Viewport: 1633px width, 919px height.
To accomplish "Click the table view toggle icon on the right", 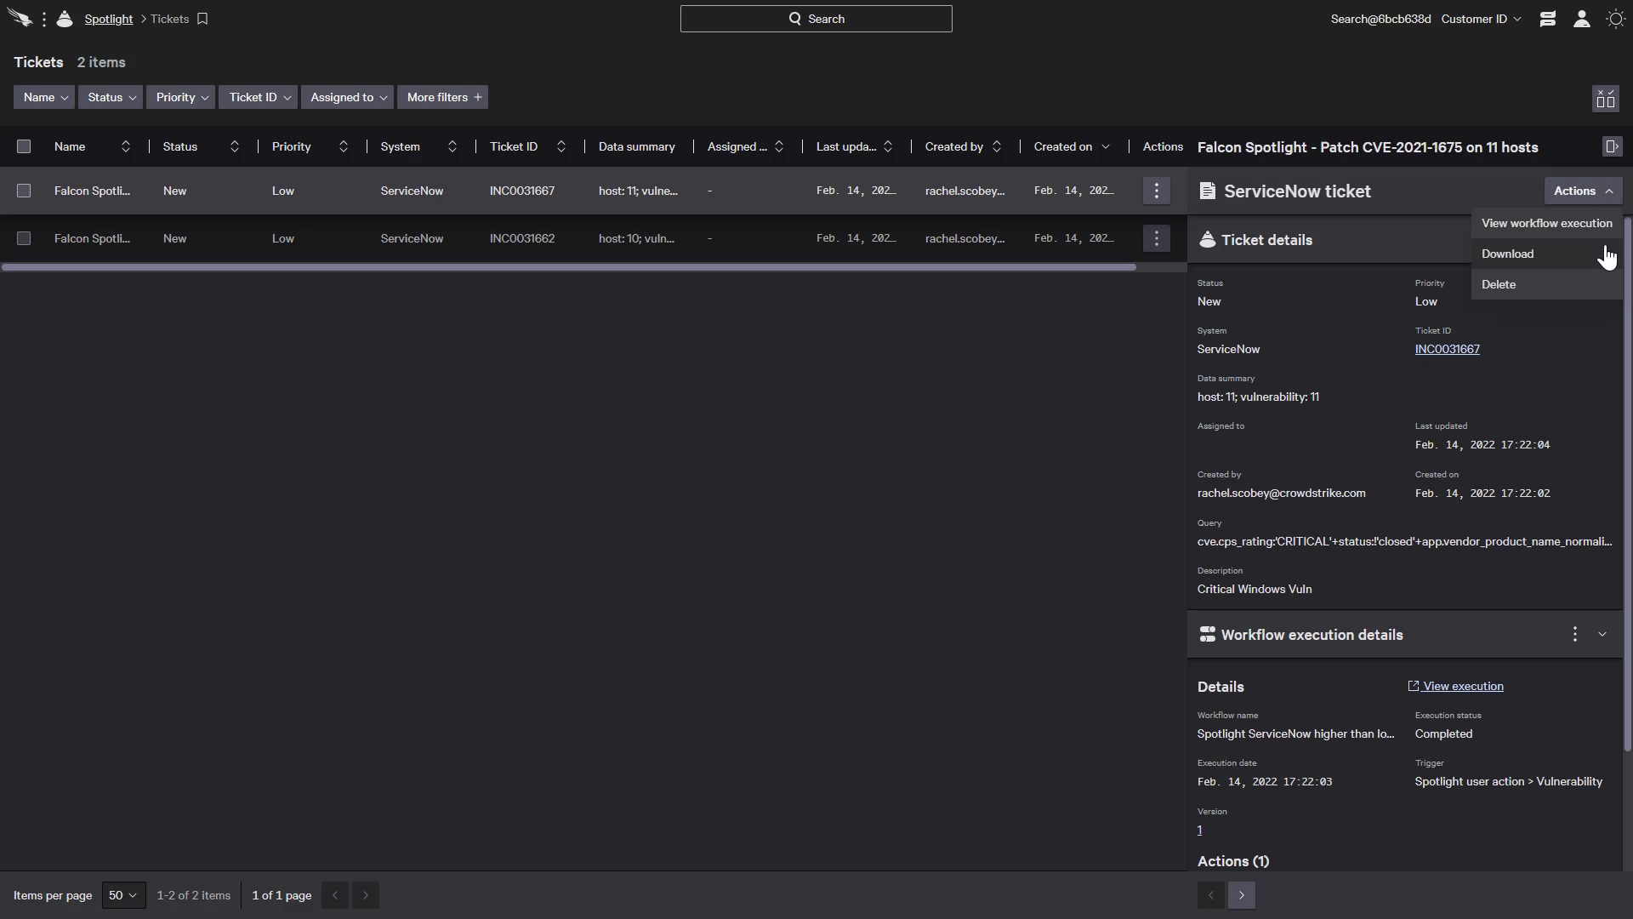I will pyautogui.click(x=1606, y=99).
